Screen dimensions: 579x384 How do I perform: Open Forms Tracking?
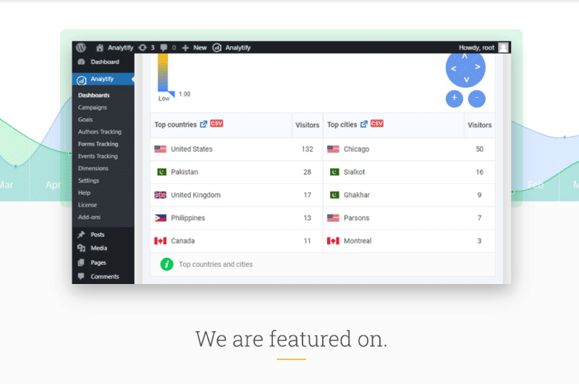click(x=98, y=143)
